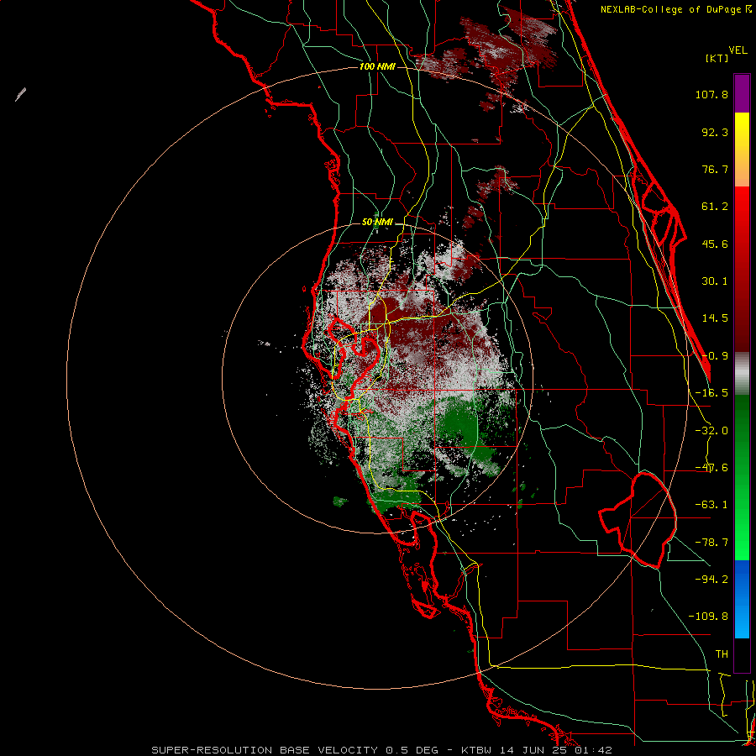Viewport: 756px width, 756px height.
Task: Pick the green segment of the color bar
Action: 742,477
